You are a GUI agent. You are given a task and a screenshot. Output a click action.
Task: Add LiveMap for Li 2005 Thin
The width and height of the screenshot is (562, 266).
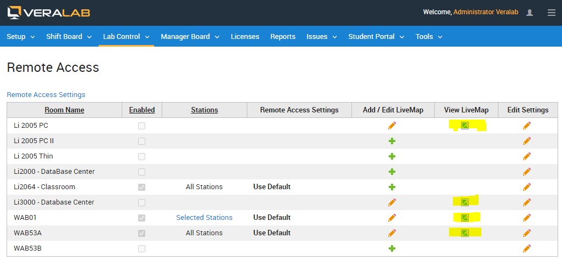click(392, 156)
